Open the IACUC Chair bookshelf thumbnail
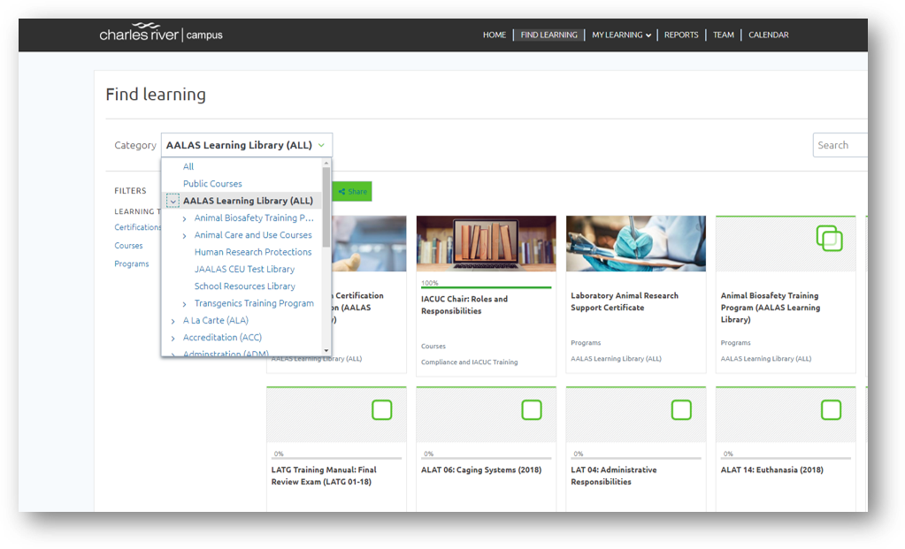The width and height of the screenshot is (905, 549). click(486, 243)
